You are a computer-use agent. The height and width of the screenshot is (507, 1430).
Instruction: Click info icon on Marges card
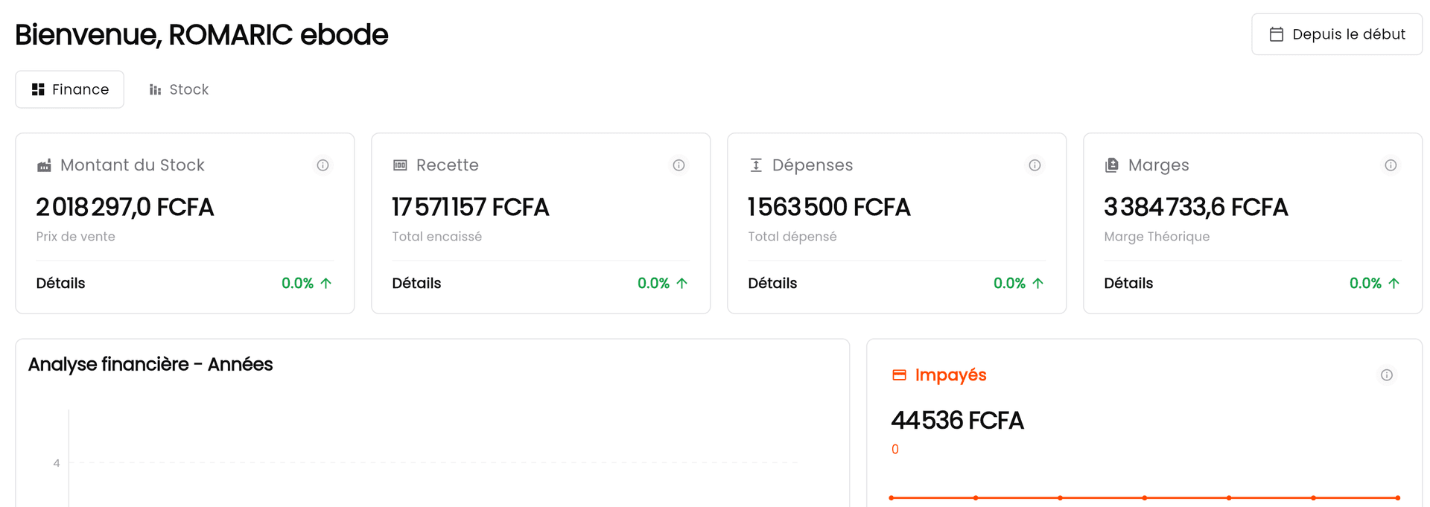[1391, 165]
